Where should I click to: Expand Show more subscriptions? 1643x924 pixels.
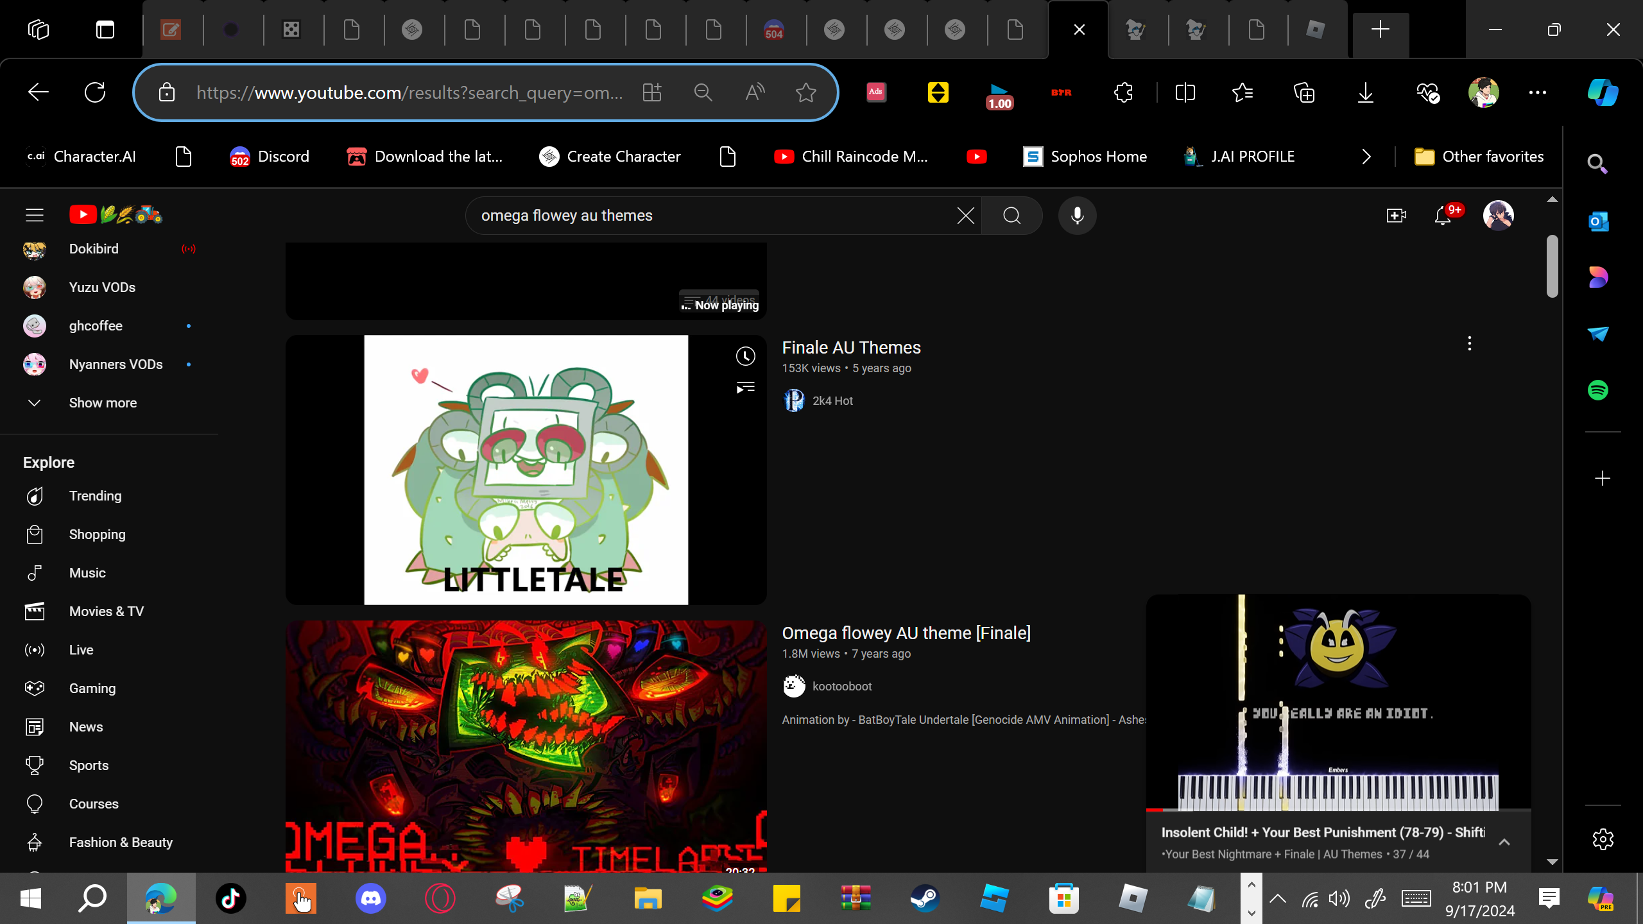[103, 403]
